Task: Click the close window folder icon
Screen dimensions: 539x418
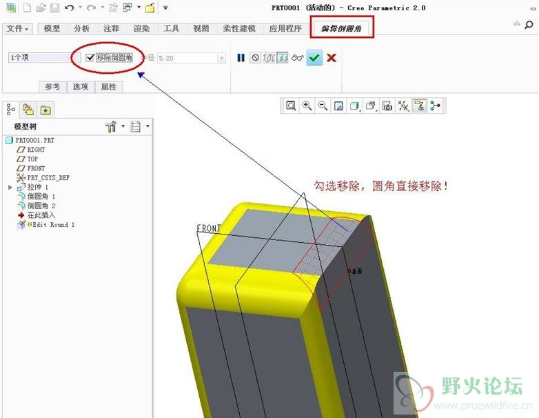Action: tap(150, 8)
